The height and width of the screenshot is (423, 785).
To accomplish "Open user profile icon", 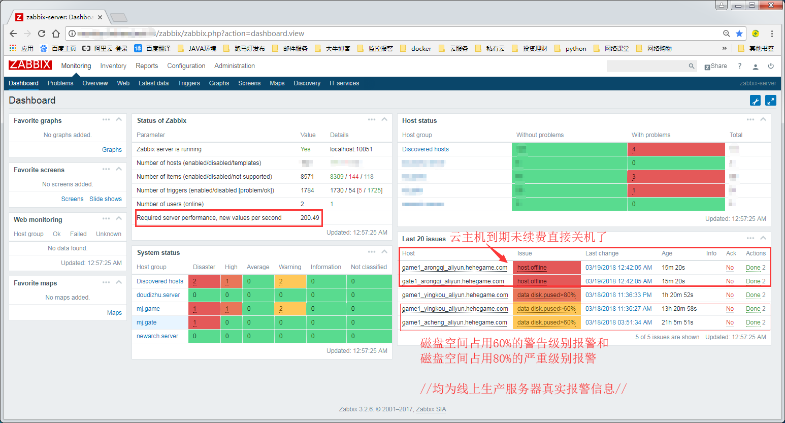I will (x=756, y=67).
